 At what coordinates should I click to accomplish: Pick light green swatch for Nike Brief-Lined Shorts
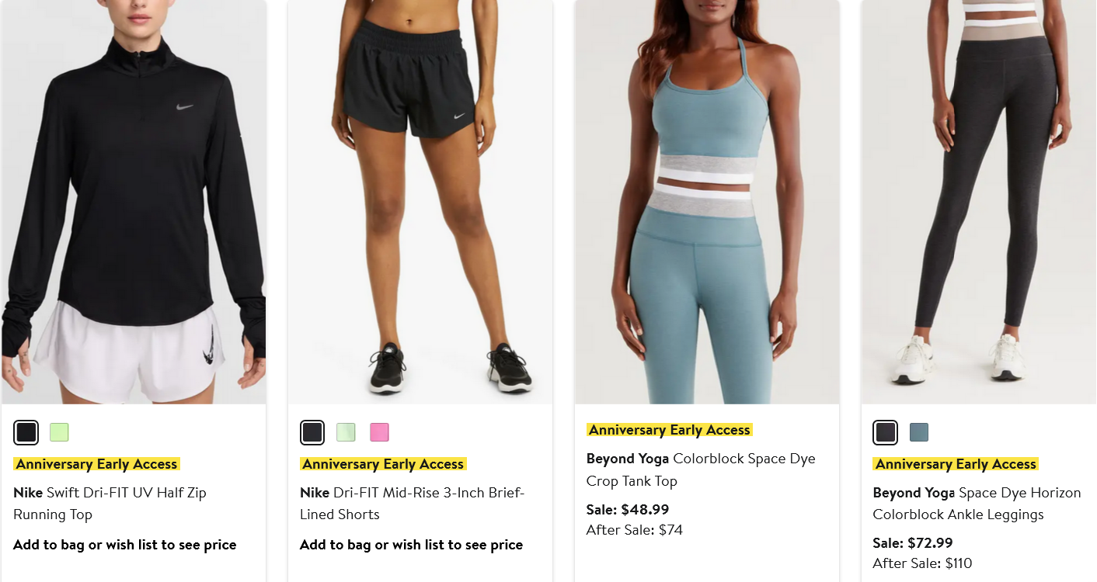(x=346, y=432)
